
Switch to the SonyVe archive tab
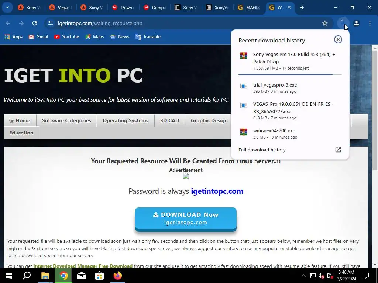click(218, 7)
